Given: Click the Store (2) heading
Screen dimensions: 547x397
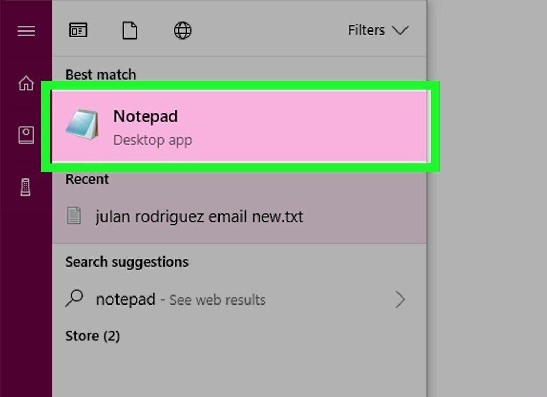Looking at the screenshot, I should point(92,336).
